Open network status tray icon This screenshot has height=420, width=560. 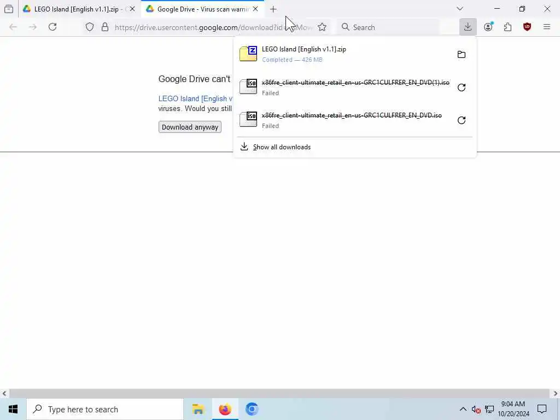[489, 409]
